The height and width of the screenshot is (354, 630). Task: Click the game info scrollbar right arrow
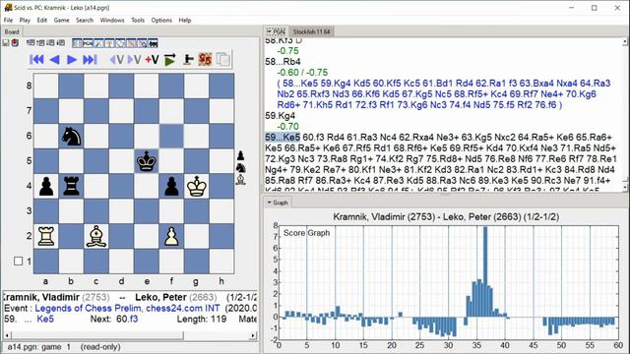(x=253, y=335)
